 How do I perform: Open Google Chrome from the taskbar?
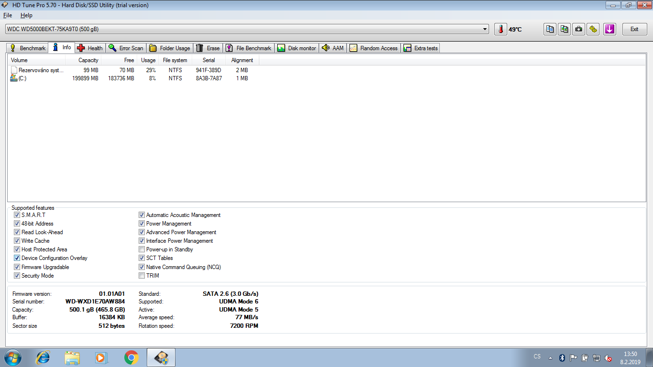coord(131,357)
